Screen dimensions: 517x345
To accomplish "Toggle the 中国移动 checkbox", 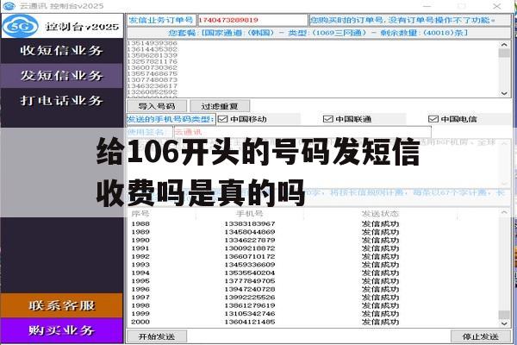I will (223, 119).
